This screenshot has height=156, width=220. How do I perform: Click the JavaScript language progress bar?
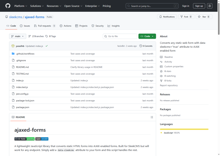pos(184,129)
